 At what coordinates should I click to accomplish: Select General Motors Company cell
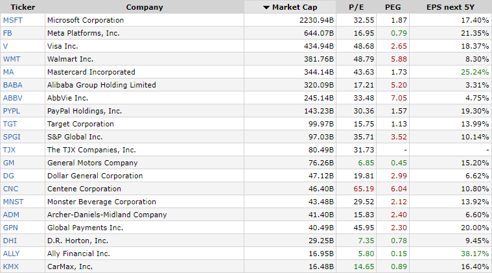click(x=145, y=163)
